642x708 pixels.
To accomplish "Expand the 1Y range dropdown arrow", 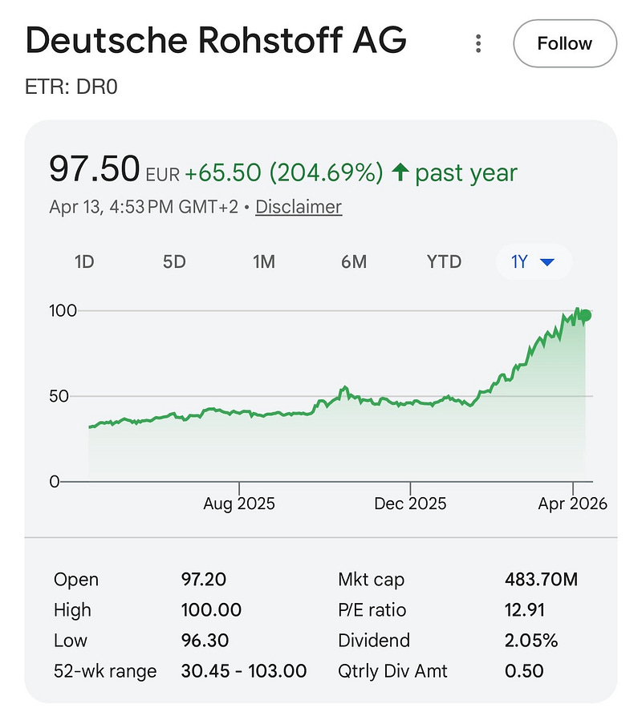I will (x=547, y=262).
